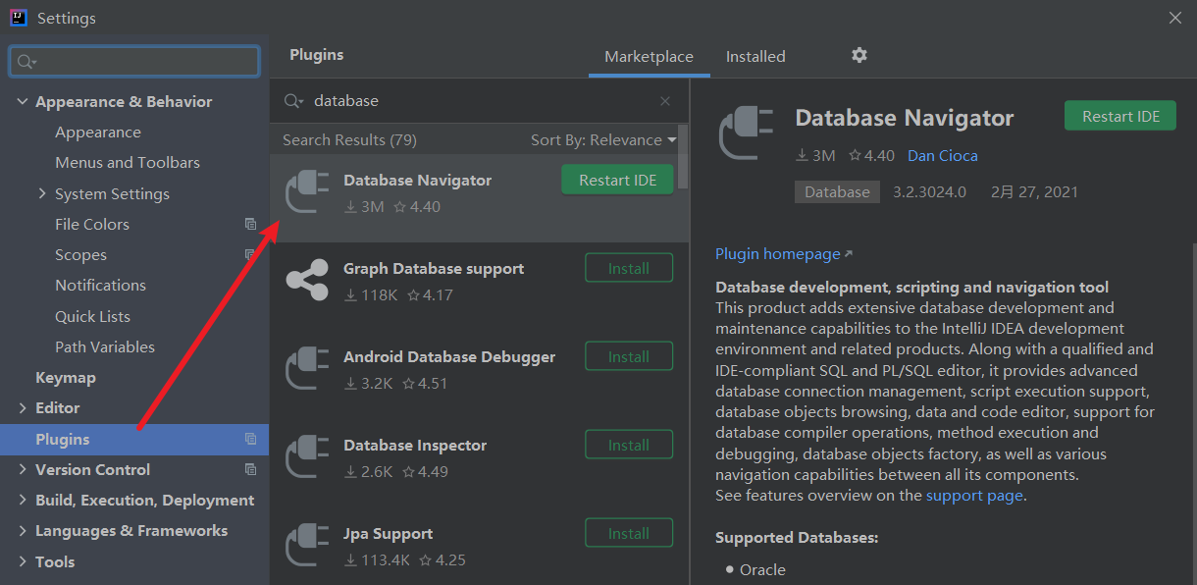
Task: Click the Database Inspector title
Action: point(415,445)
